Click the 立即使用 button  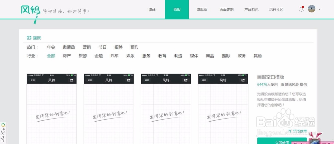tap(282, 141)
